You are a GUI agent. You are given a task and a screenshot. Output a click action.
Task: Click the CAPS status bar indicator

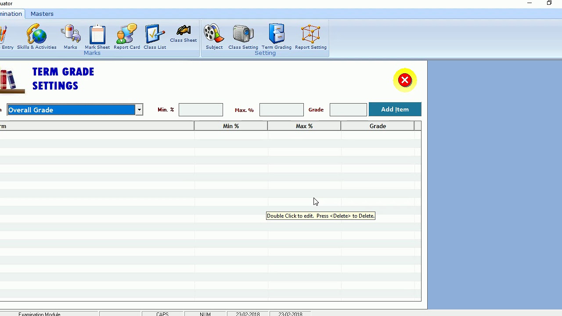tap(162, 314)
